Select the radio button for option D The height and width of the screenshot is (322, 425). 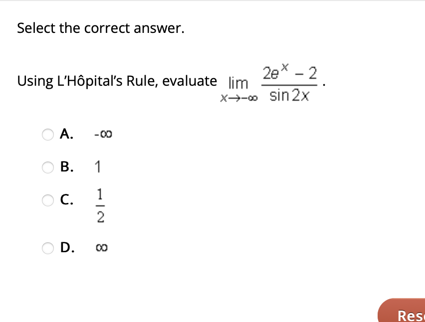click(48, 248)
